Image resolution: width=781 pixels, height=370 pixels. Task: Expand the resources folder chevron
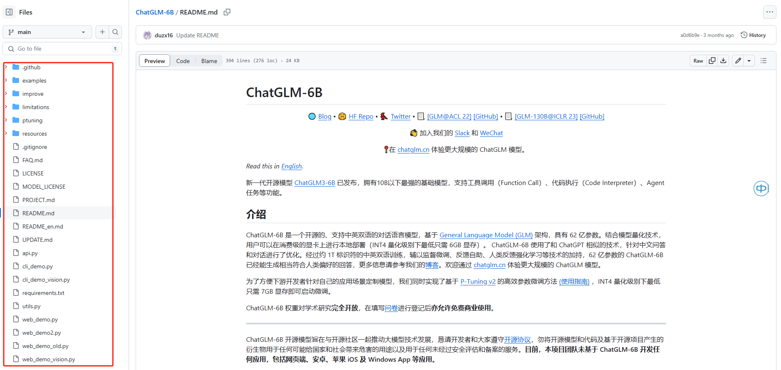tap(6, 134)
